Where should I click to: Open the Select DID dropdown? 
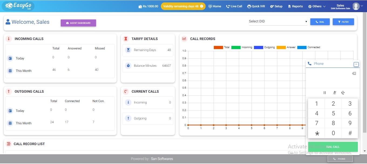[x=278, y=21]
